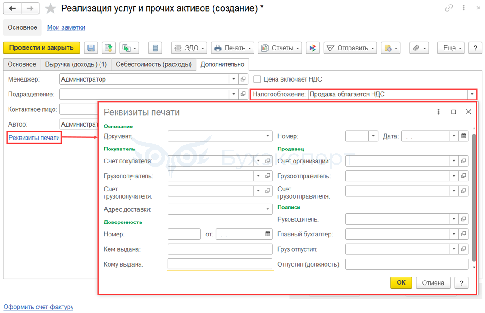This screenshot has width=485, height=313.
Task: Open the main toolbar help button
Action: click(x=475, y=48)
